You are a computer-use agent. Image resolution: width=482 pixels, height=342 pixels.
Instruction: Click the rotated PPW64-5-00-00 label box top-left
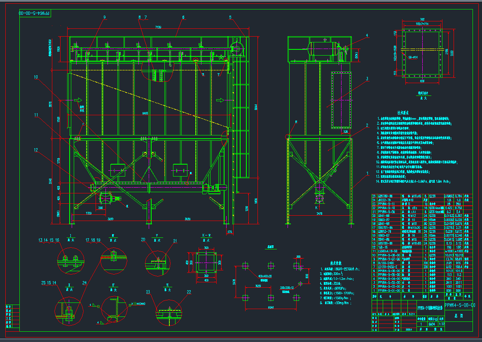point(34,14)
